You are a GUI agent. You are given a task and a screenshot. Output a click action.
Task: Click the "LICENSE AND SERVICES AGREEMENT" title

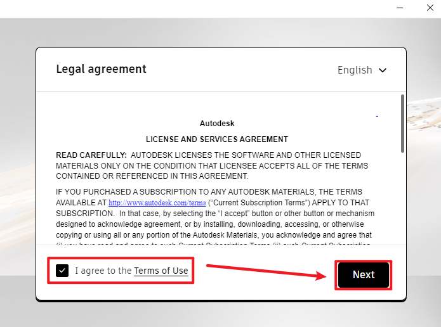pos(217,139)
